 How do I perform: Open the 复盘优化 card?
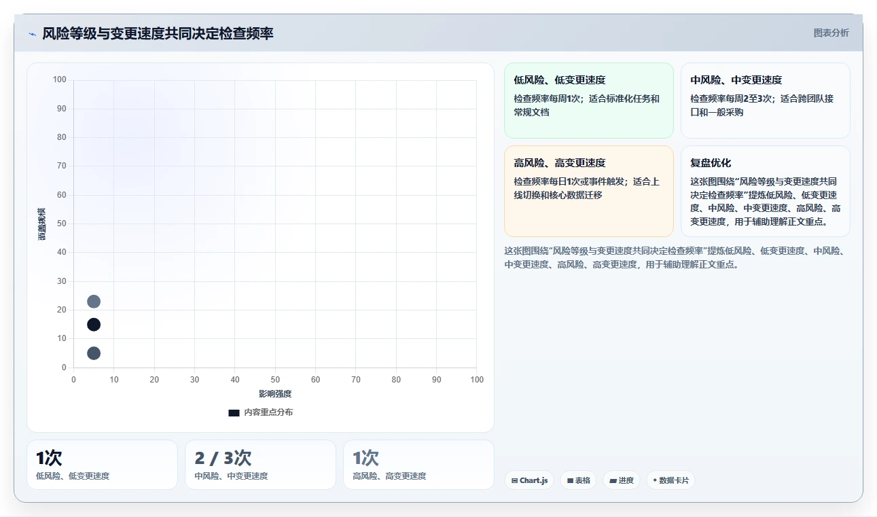click(x=765, y=191)
